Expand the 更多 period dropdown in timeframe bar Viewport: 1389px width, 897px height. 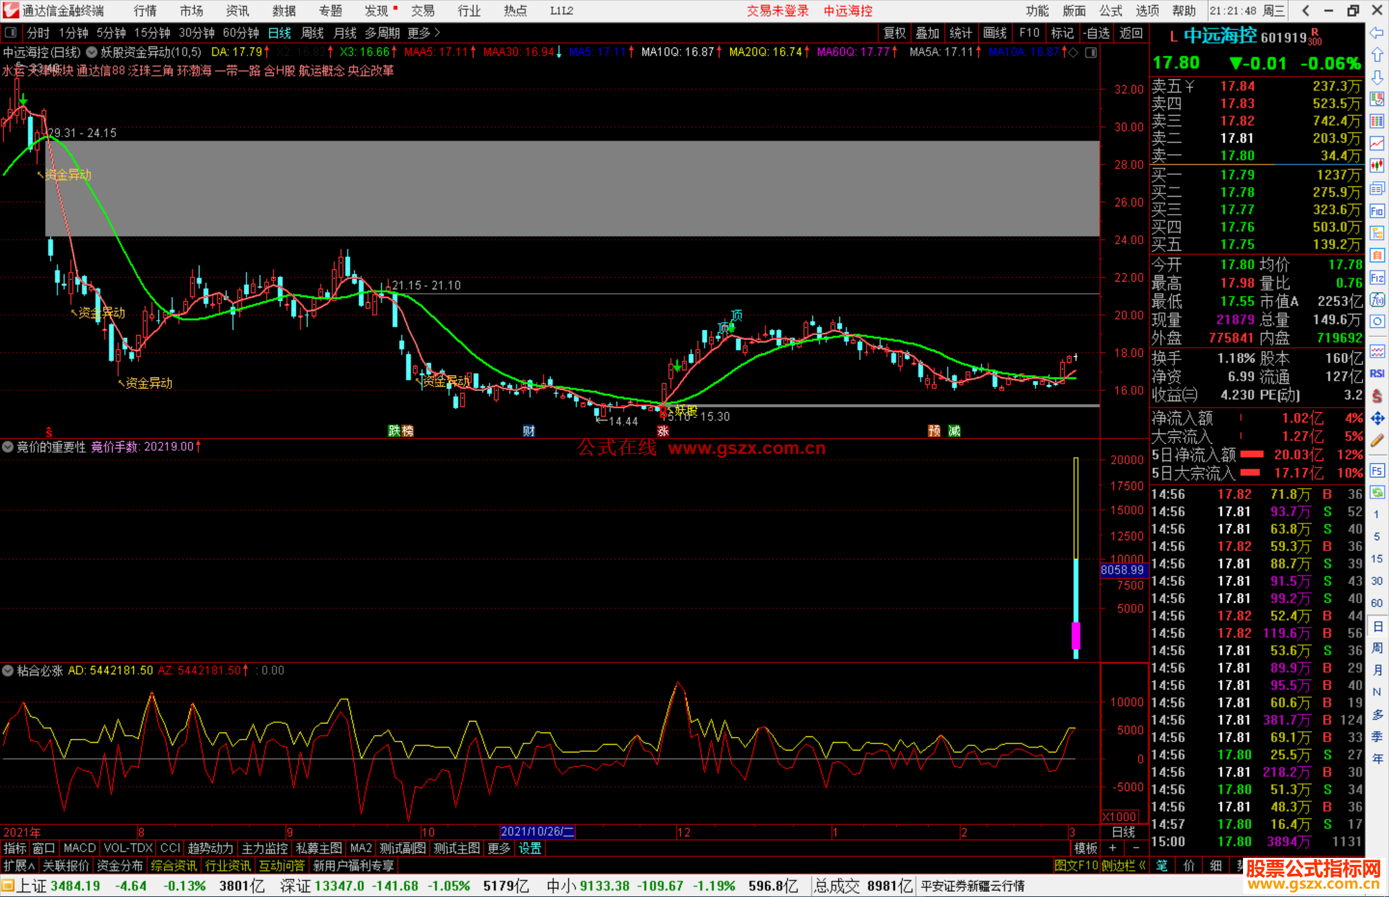pos(423,33)
